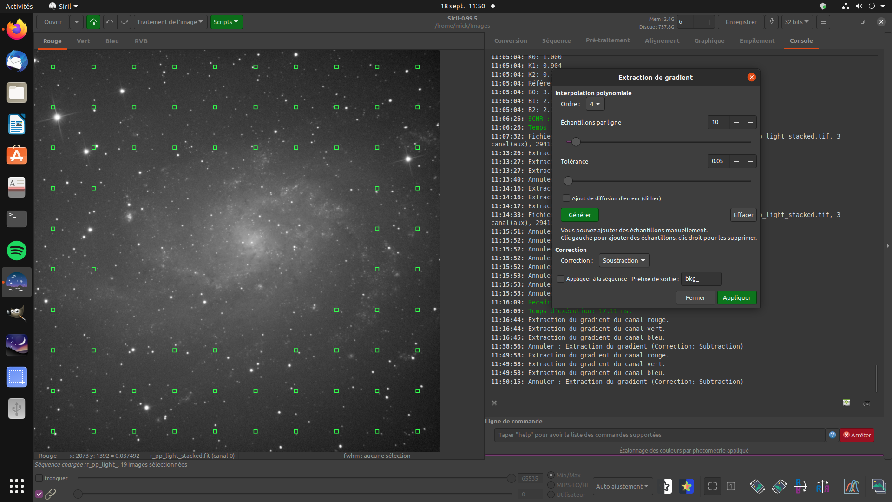Screen dimensions: 892x502
Task: Open the Empilement tab
Action: [x=757, y=41]
